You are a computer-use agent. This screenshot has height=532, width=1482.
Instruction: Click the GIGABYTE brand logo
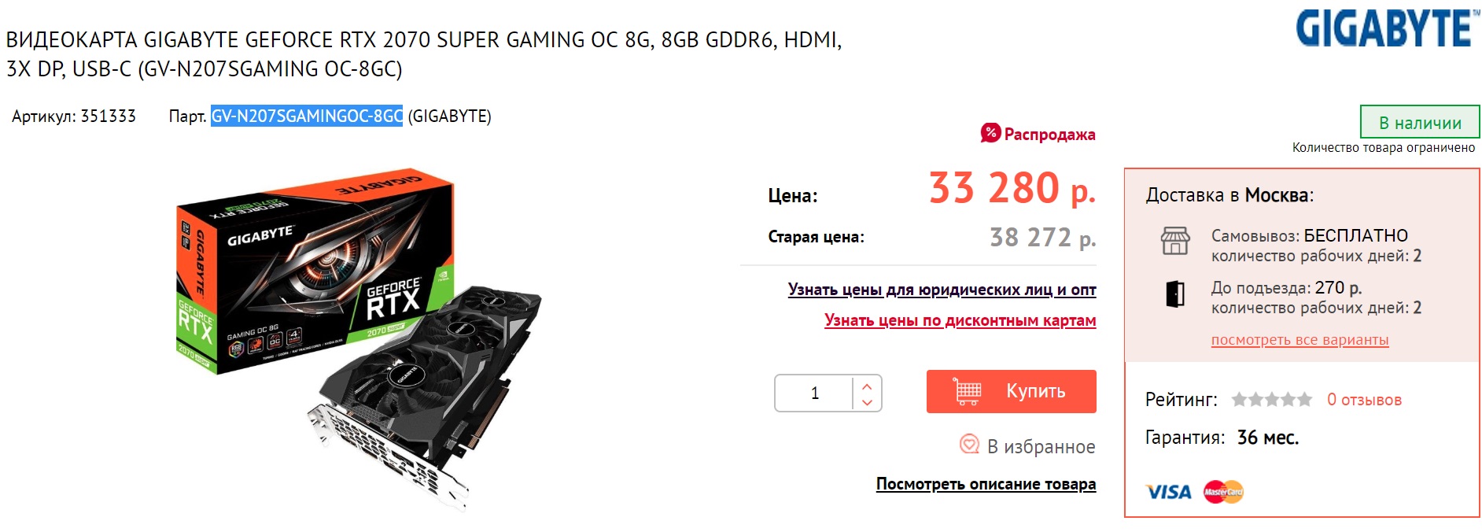tap(1388, 28)
